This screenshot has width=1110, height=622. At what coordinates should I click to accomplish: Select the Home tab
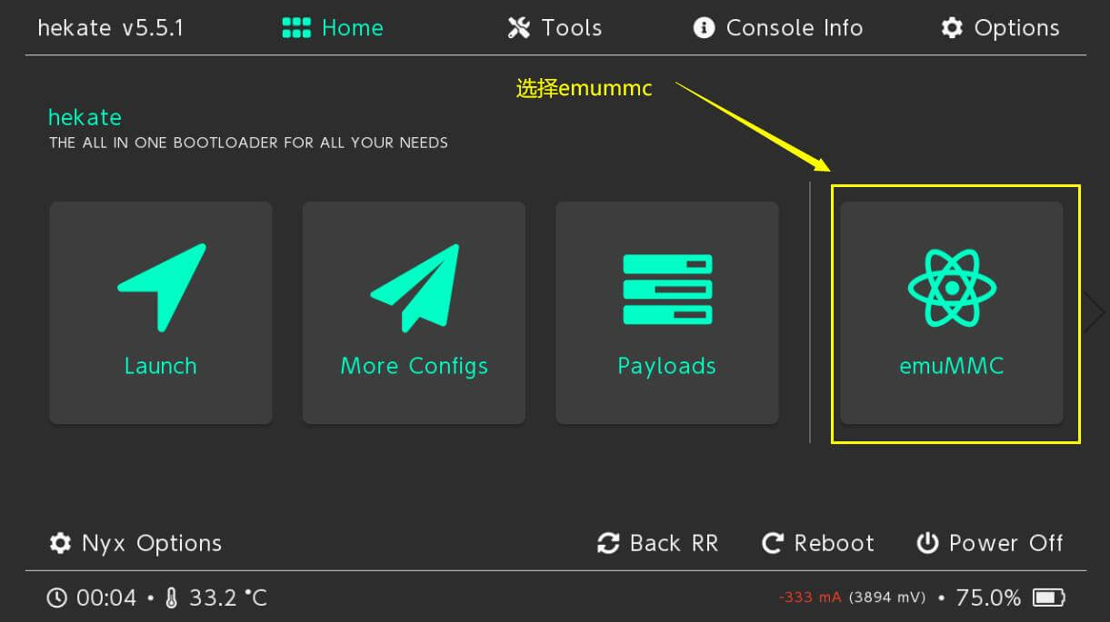333,28
